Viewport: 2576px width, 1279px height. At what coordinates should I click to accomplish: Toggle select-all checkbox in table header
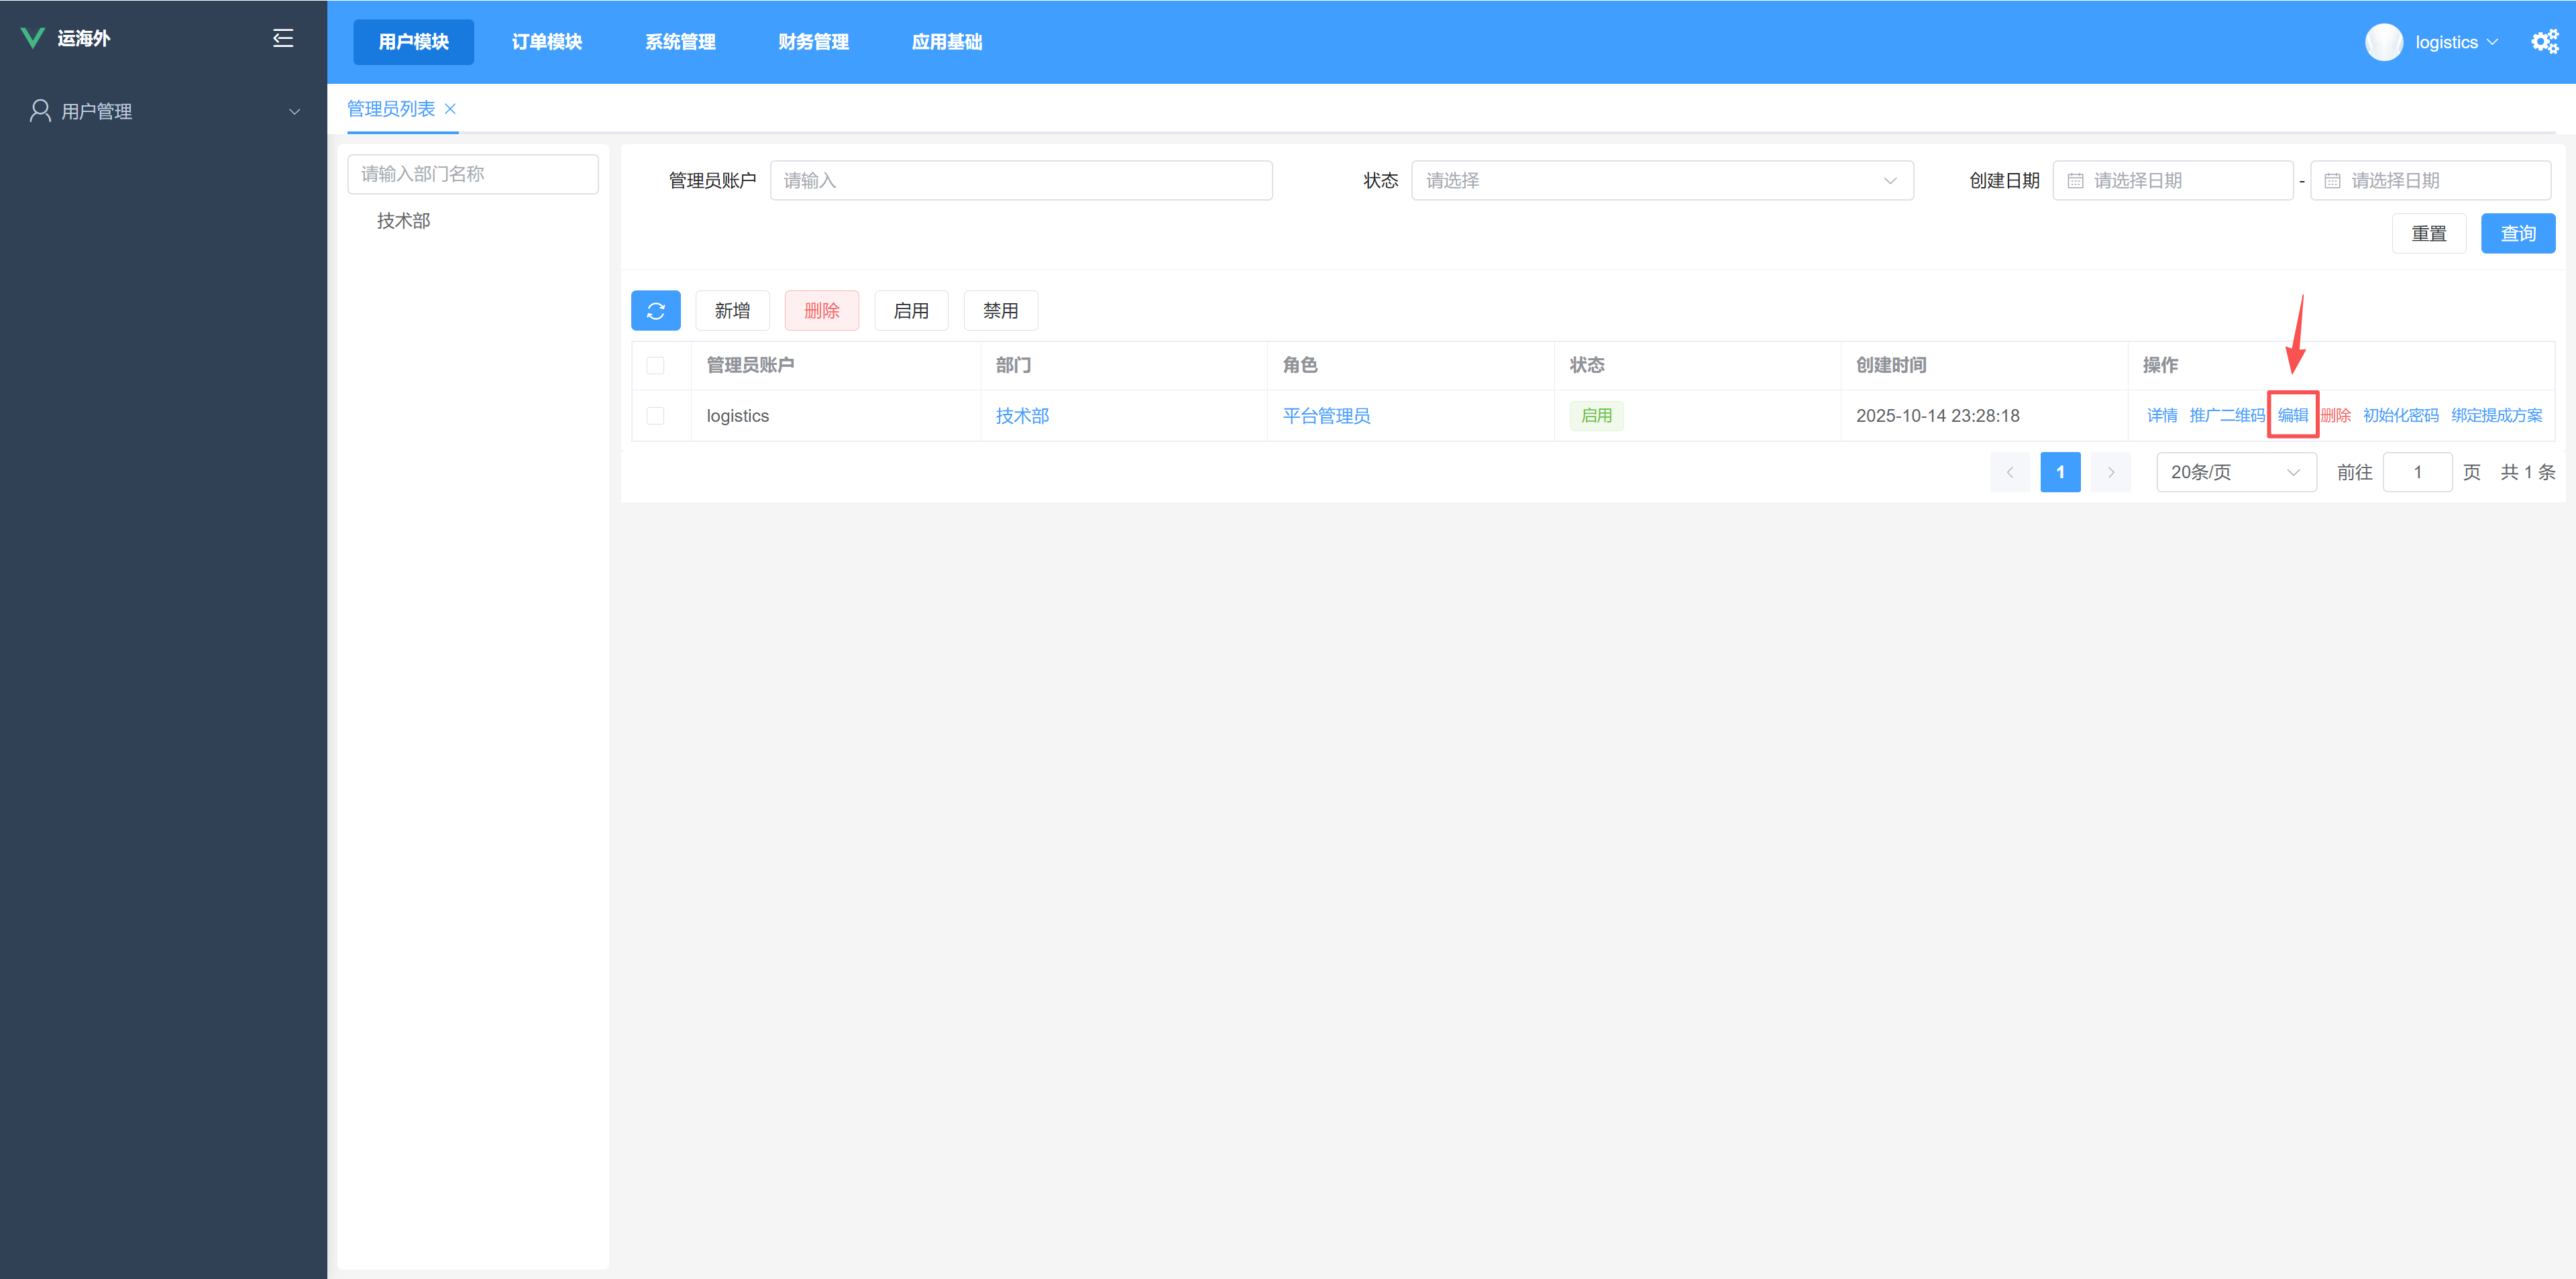[x=655, y=365]
